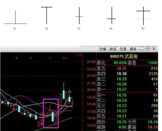Viewport: 162px width, 131px height.
Task: Click the 委差 value -1842
Action: (152, 63)
